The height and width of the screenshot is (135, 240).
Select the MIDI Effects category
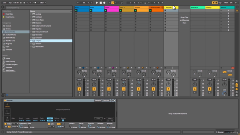coord(10,37)
